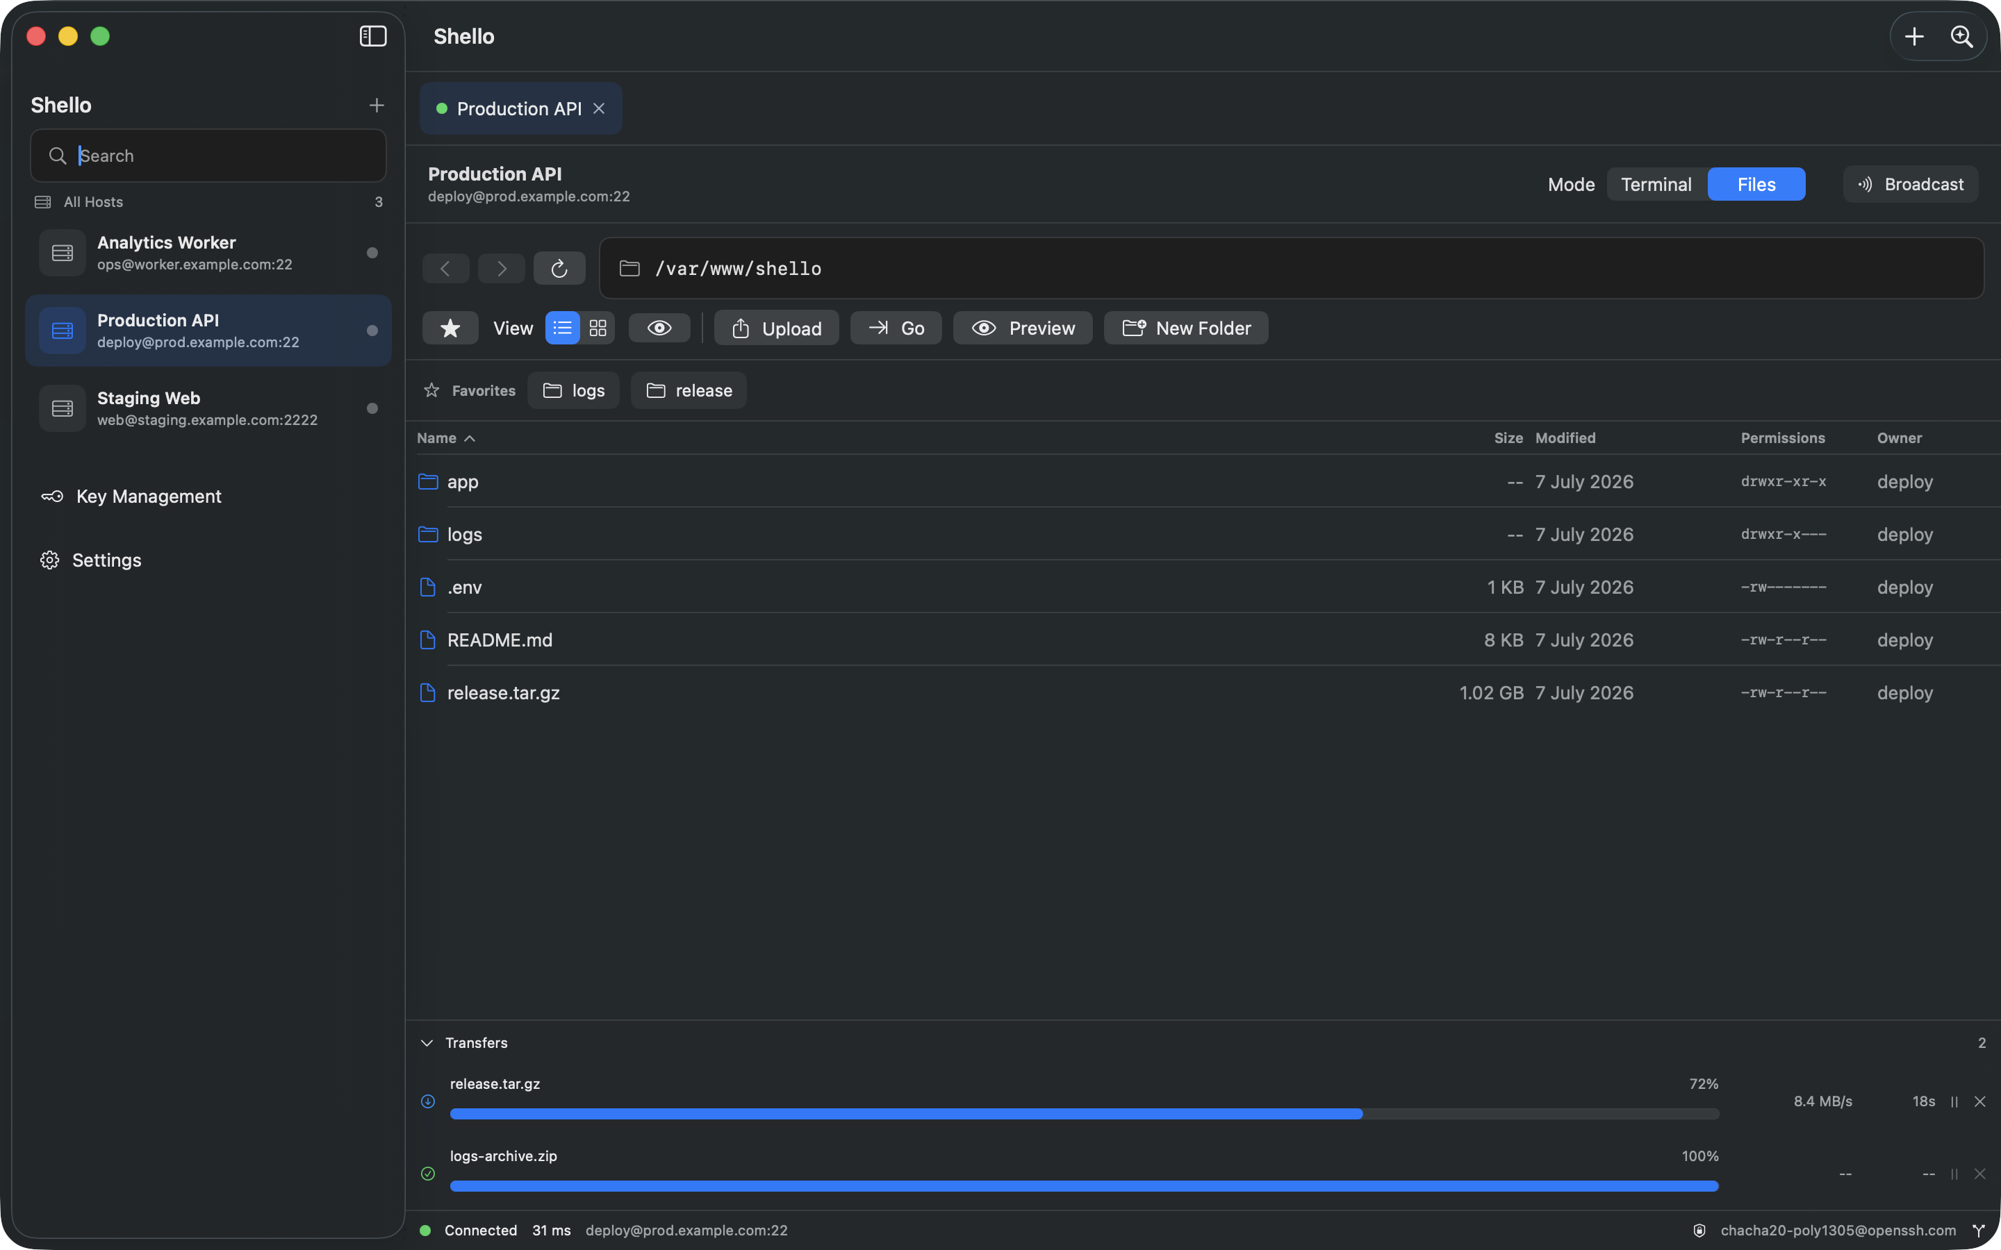This screenshot has width=2001, height=1250.
Task: Enable Broadcast mode
Action: coord(1910,184)
